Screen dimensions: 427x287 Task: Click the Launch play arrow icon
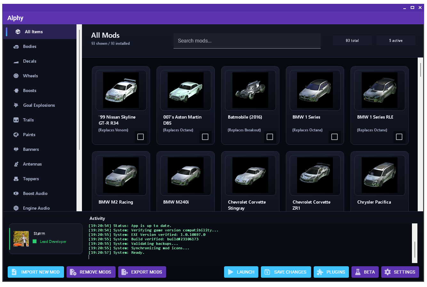pyautogui.click(x=230, y=272)
